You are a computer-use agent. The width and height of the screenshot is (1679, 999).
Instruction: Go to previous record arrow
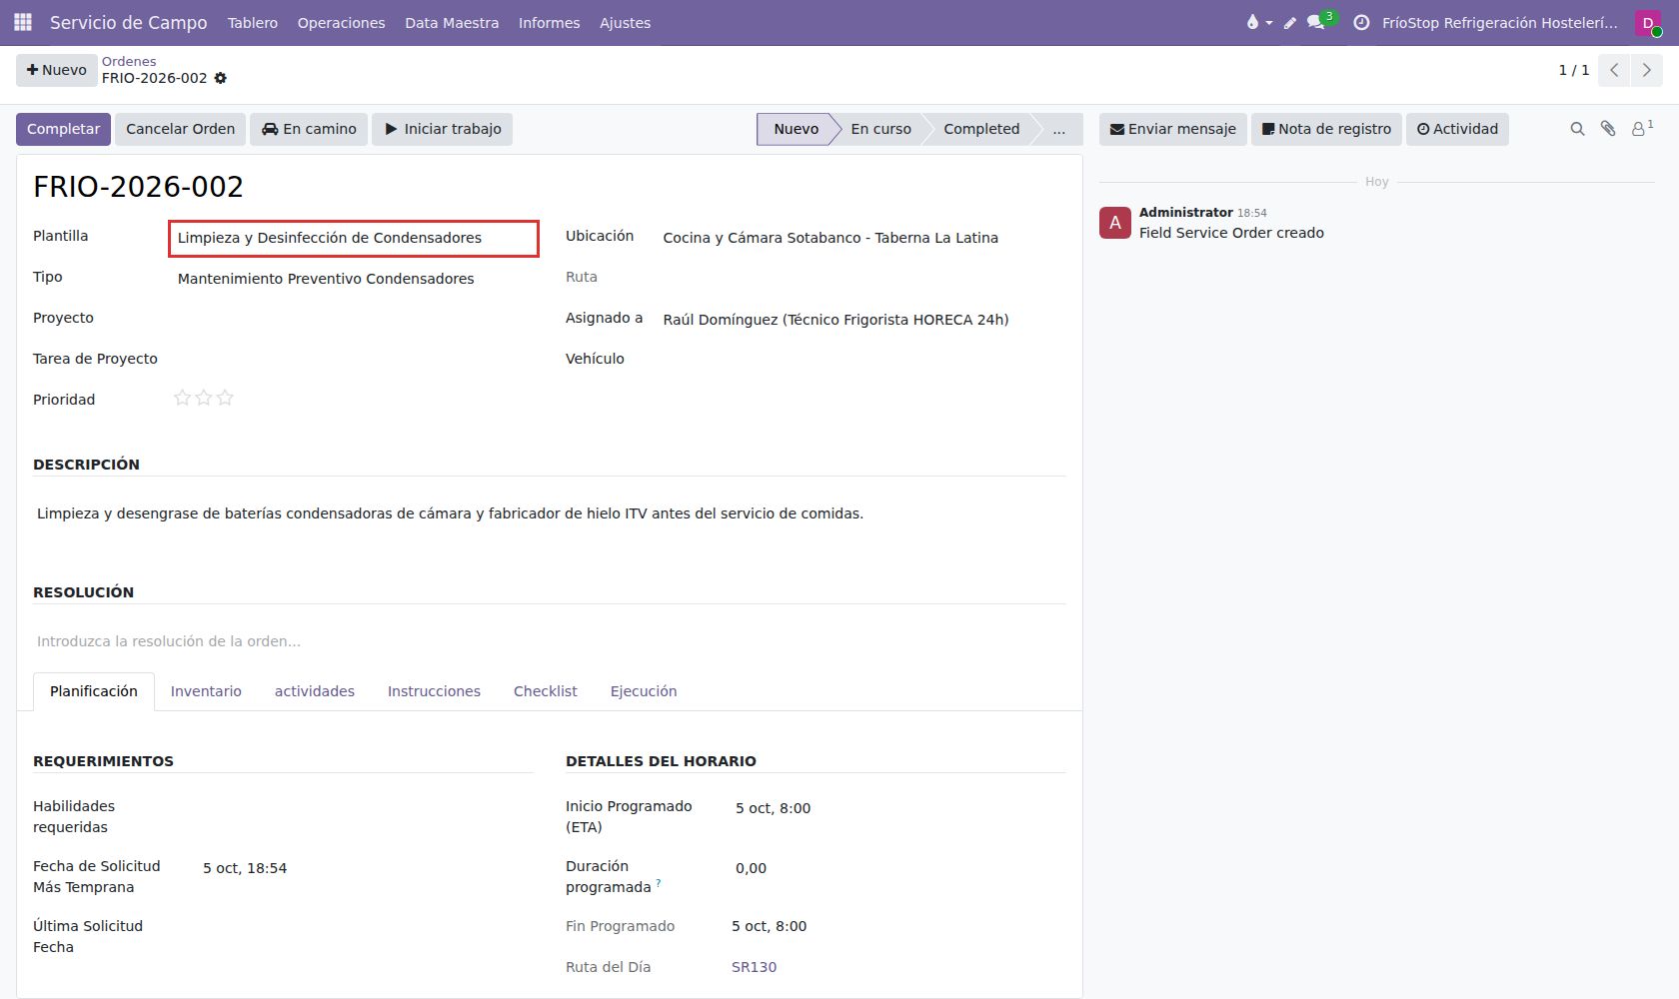pyautogui.click(x=1614, y=70)
